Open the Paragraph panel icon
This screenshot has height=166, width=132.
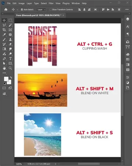pos(128,34)
